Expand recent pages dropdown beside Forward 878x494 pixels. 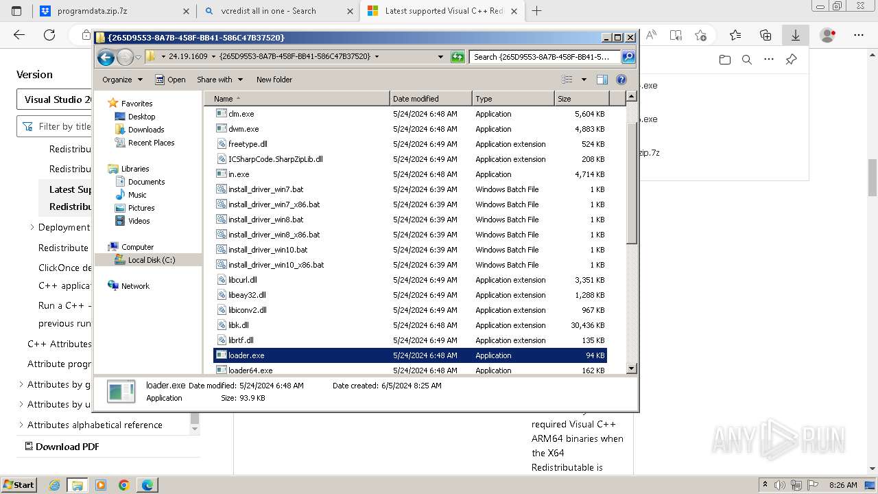click(138, 57)
